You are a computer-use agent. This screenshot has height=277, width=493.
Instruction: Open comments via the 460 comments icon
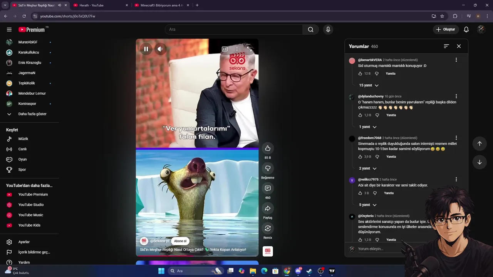pos(268,188)
